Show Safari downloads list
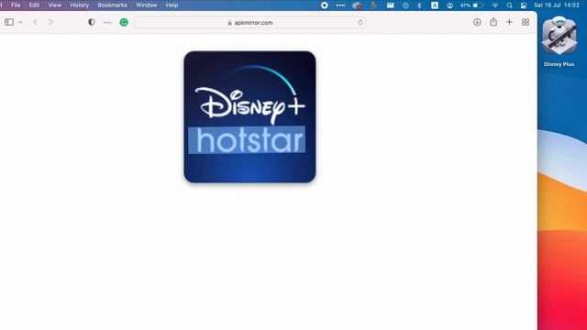 [477, 22]
